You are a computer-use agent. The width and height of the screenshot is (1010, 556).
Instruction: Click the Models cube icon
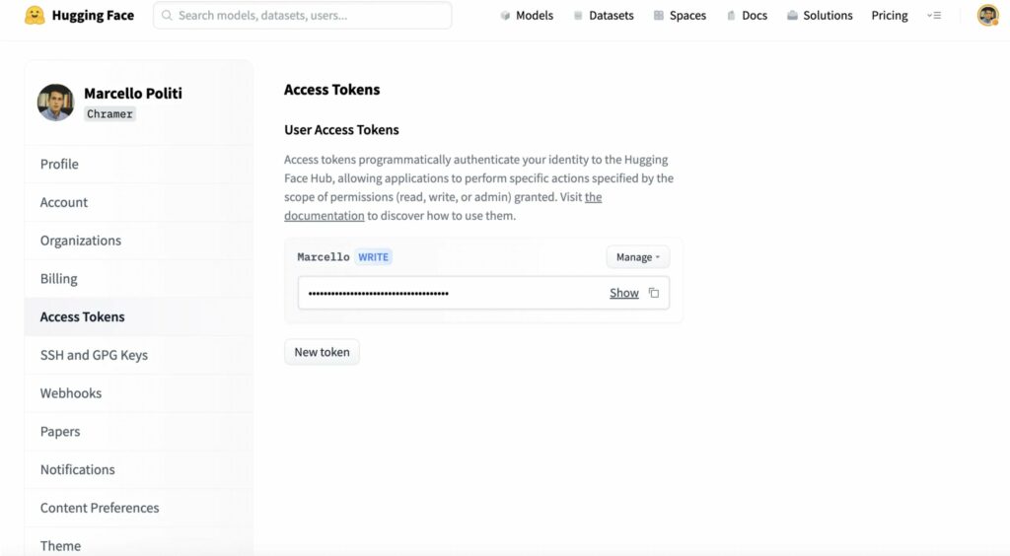coord(506,16)
